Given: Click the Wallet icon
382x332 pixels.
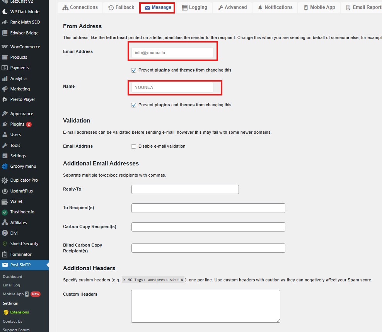Looking at the screenshot, I should point(5,202).
